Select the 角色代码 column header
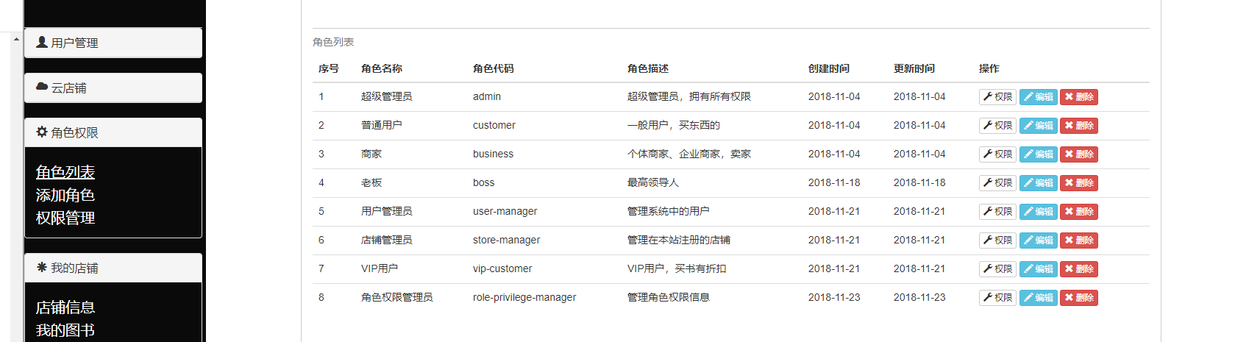Viewport: 1260px width, 342px height. (494, 68)
